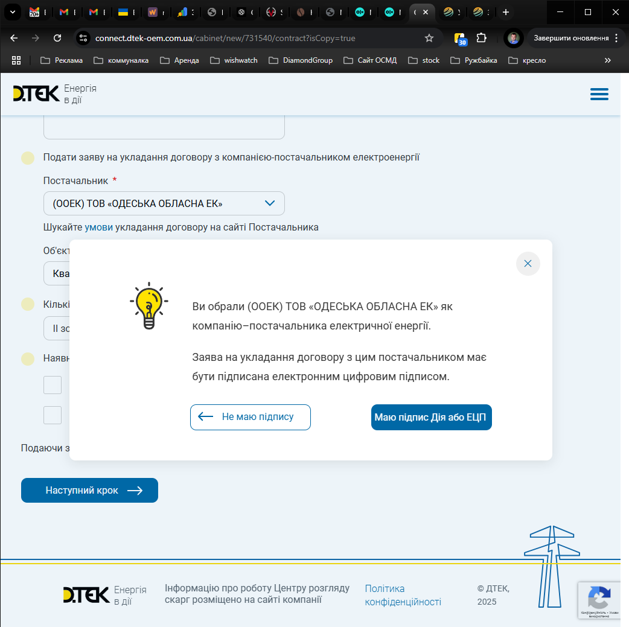
Task: Click 'Маю підпис Дія або ЕЦП' button
Action: (431, 417)
